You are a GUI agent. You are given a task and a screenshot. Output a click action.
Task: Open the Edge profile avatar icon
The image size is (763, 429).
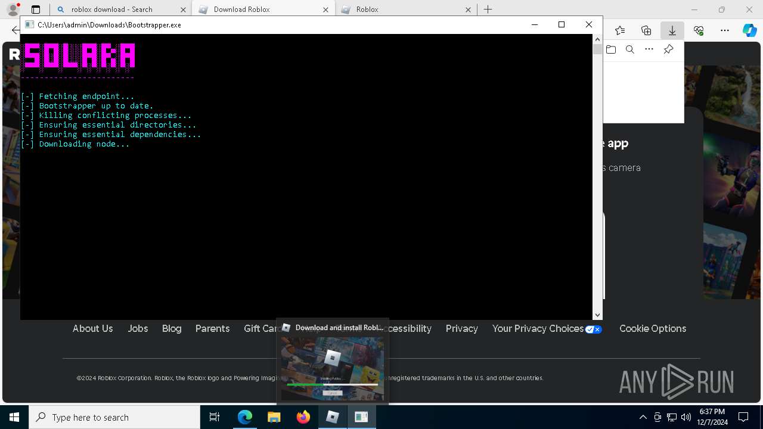pyautogui.click(x=13, y=10)
